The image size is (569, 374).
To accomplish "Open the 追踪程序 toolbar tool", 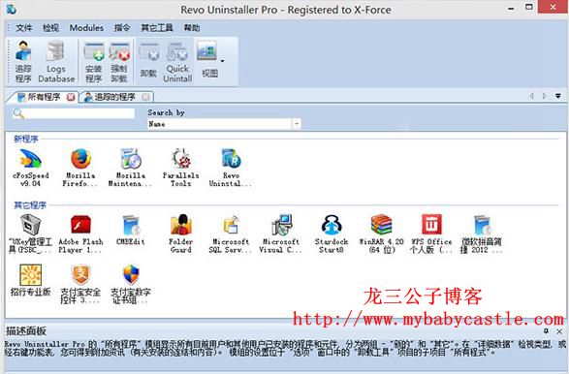I will pyautogui.click(x=23, y=61).
